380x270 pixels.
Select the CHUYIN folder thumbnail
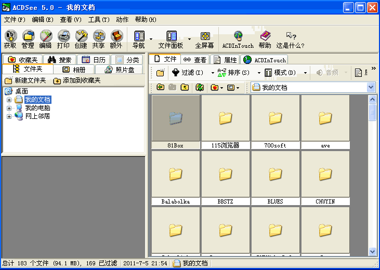[x=325, y=178]
